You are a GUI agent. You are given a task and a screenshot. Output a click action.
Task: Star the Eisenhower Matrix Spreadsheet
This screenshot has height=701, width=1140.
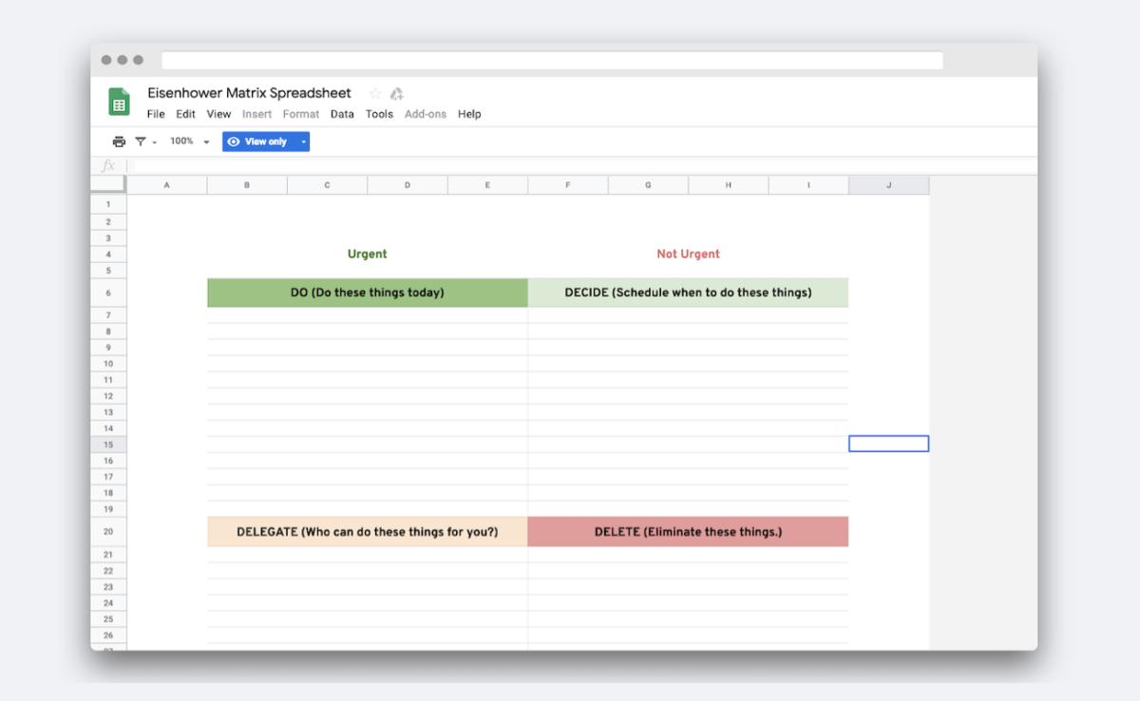tap(375, 93)
